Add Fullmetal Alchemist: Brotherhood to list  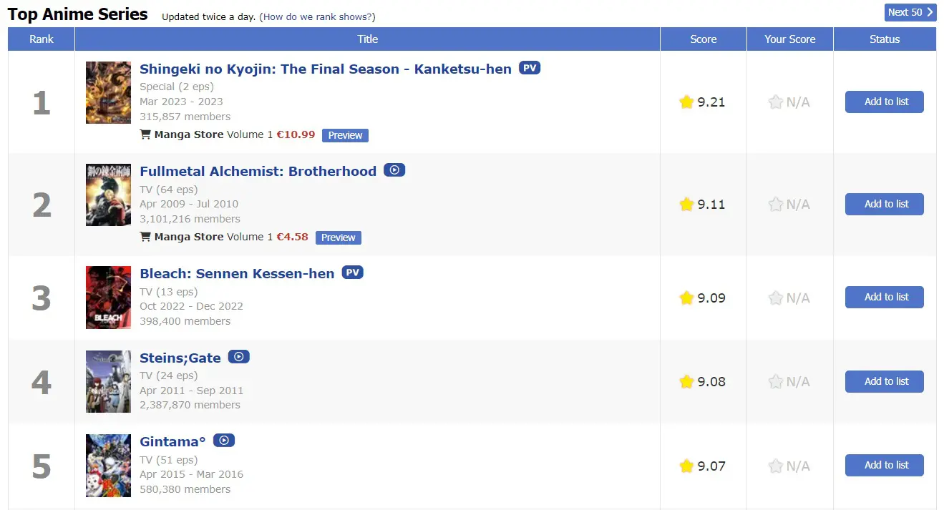point(885,204)
